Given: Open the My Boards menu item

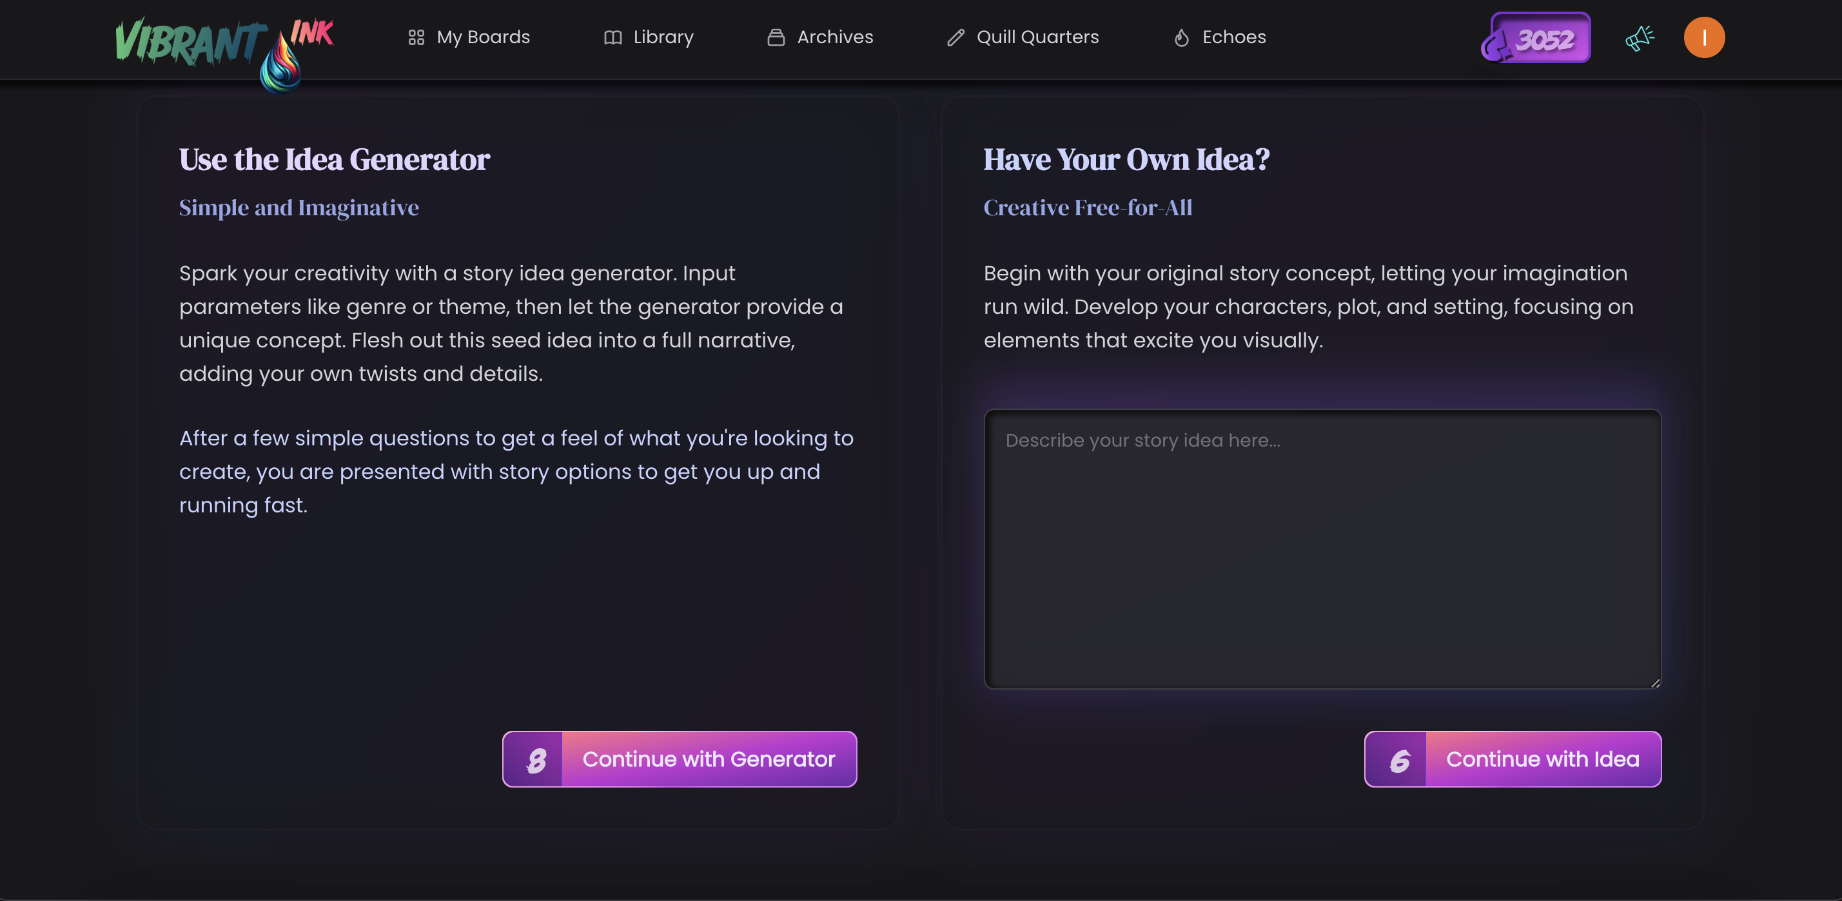Looking at the screenshot, I should point(484,37).
